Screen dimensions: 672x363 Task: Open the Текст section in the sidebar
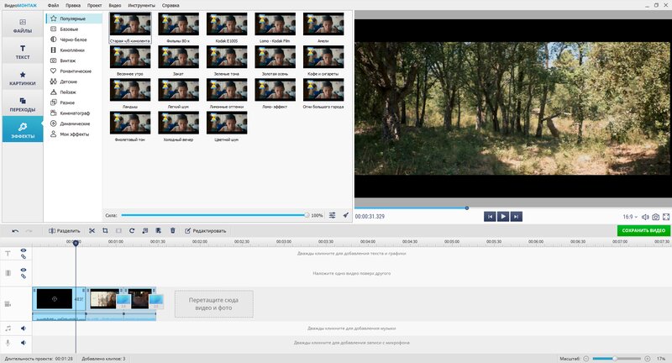pos(23,51)
